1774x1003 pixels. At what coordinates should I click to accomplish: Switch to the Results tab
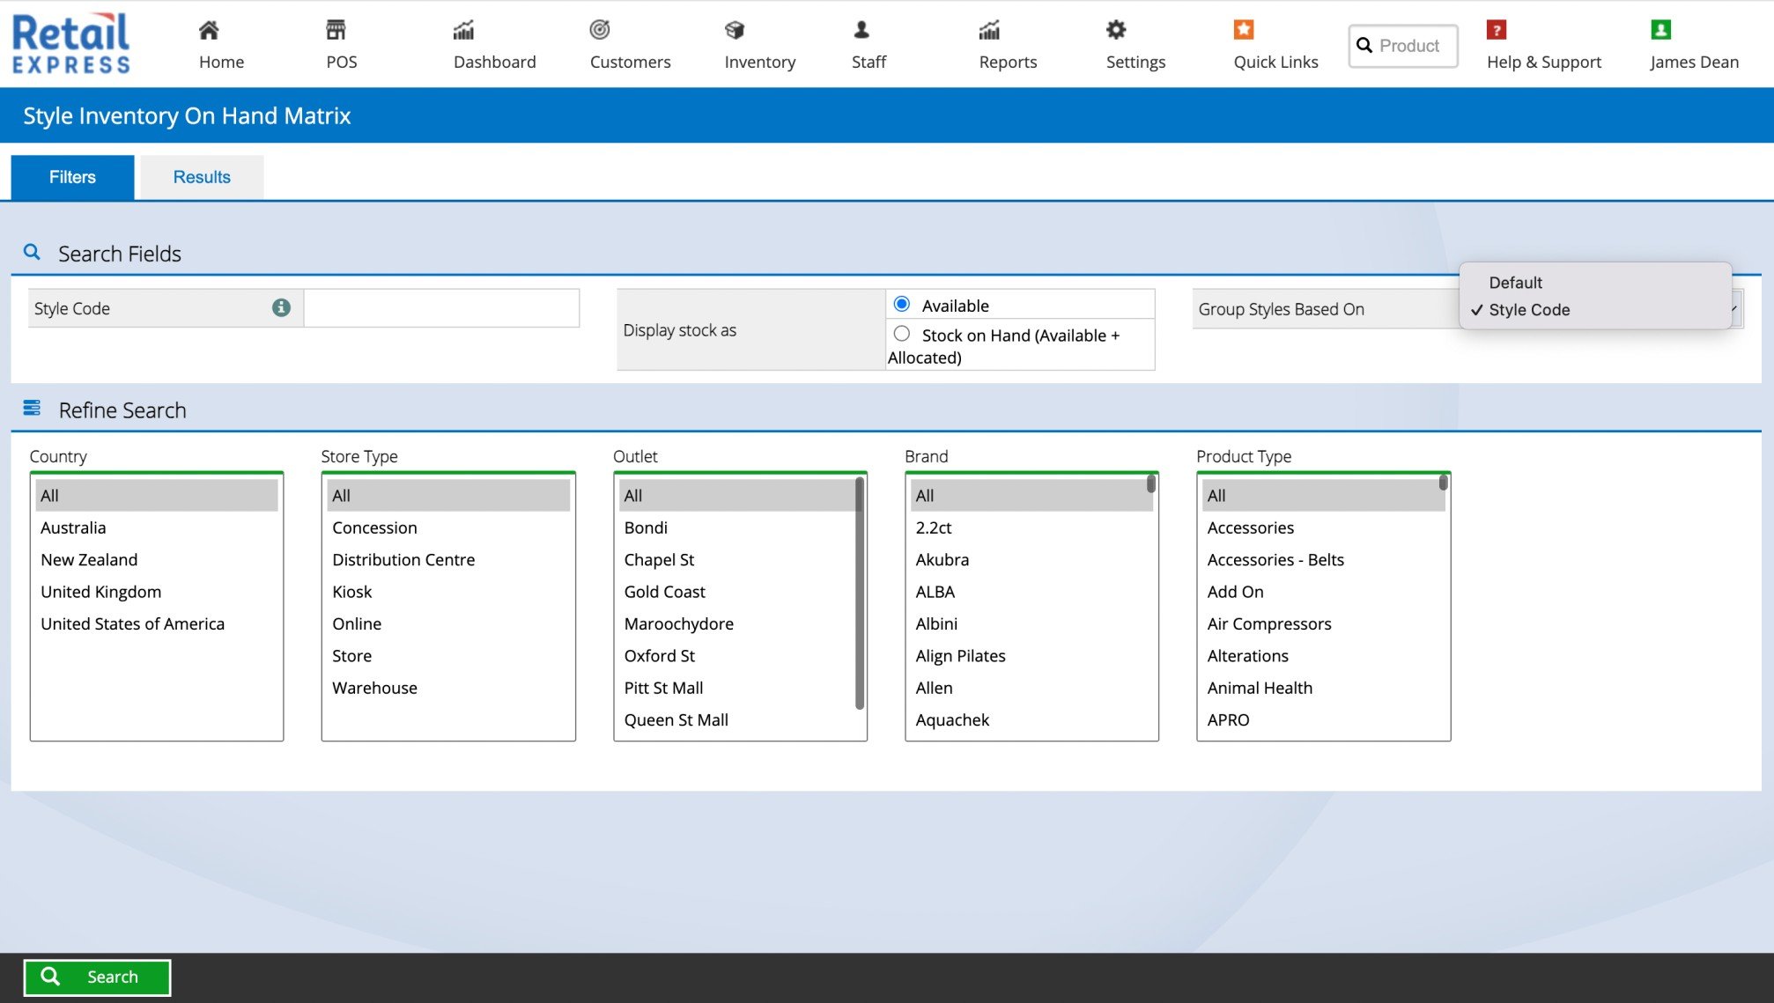(x=202, y=177)
